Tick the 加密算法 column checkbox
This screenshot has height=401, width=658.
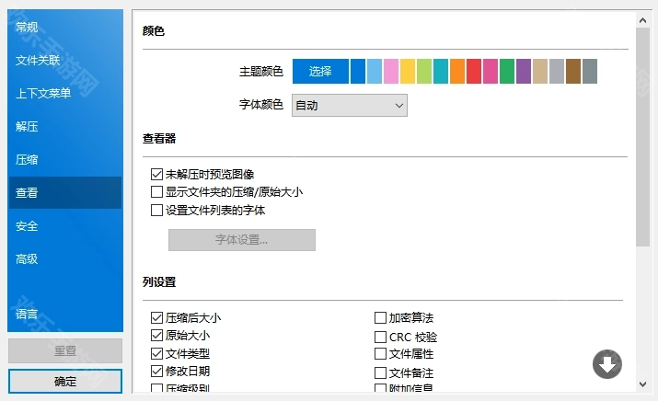[381, 318]
